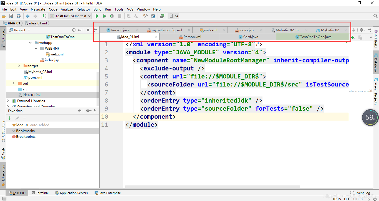Click the Synchronize refresh icon
379x201 pixels.
[x=19, y=16]
